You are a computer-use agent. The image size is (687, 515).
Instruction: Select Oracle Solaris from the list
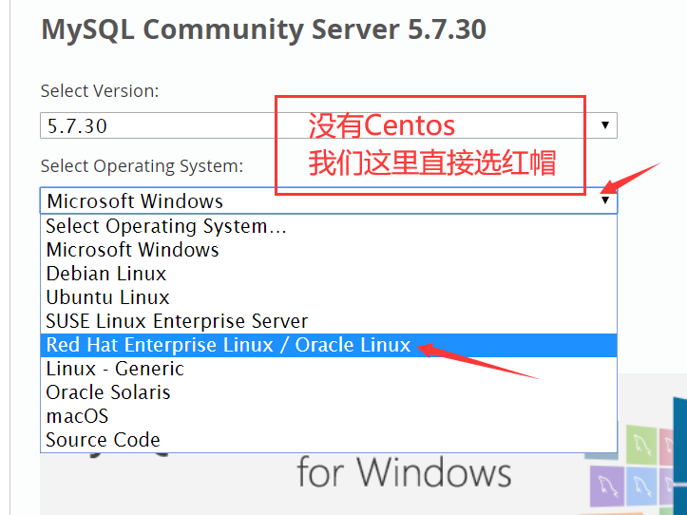click(108, 392)
